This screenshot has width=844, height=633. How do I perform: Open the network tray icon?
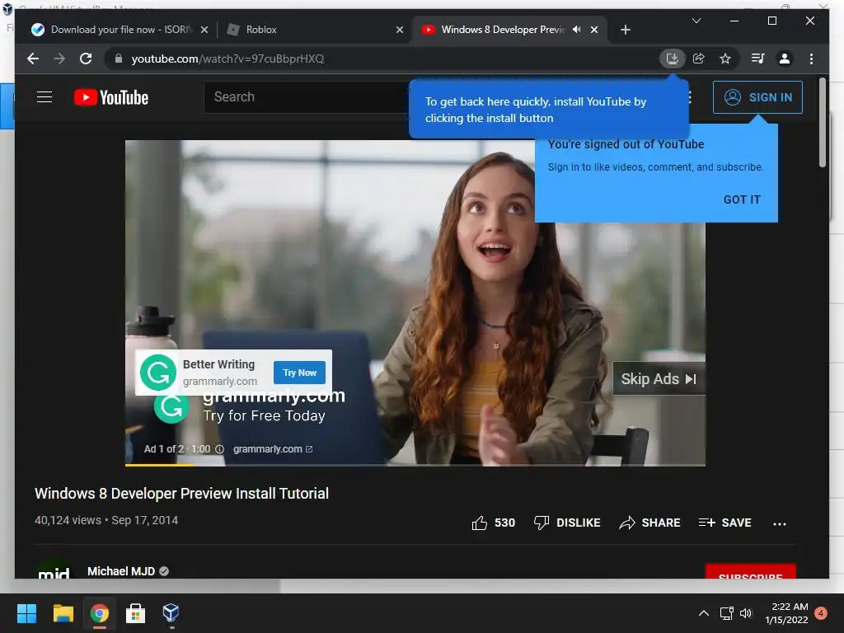coord(727,613)
